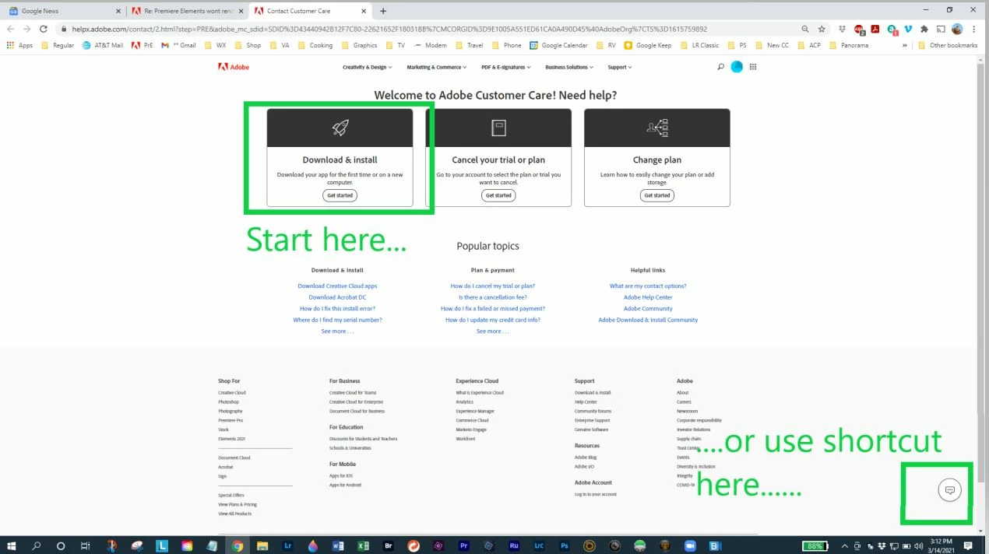Open Download Acrobat DC link
989x554 pixels.
tap(337, 297)
